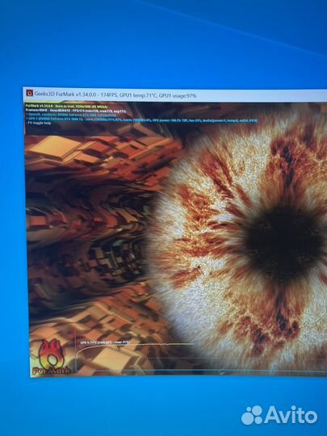Click the GPU1 temp:71°C title bar text
The image size is (327, 436).
[138, 95]
